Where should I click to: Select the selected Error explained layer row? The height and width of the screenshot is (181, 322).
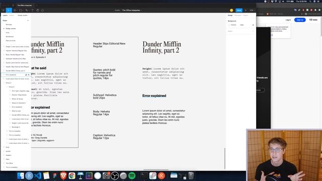pyautogui.click(x=16, y=75)
